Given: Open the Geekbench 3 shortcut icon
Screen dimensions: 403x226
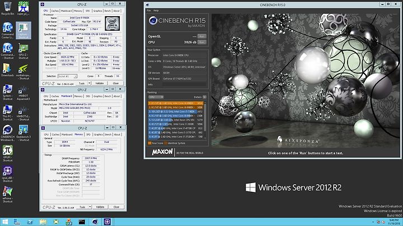Looking at the screenshot, I should tap(24, 133).
